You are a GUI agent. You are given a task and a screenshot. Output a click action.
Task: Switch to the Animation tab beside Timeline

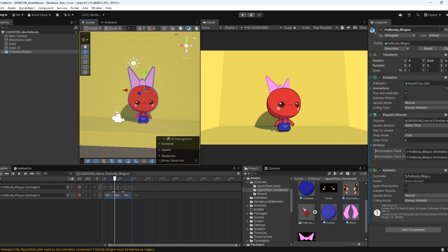click(23, 168)
